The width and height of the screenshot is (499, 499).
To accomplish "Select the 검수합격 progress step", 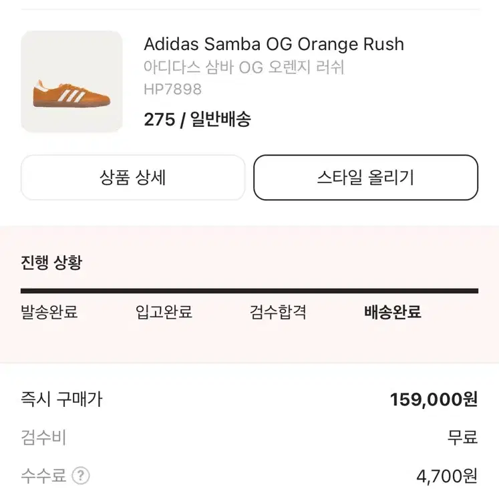I will 278,311.
